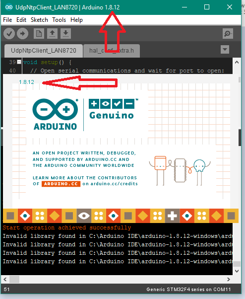Click the horizontal scroll right arrow
Image resolution: width=245 pixels, height=299 pixels.
coord(229,279)
